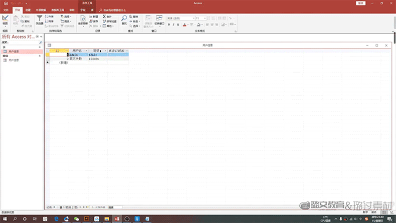This screenshot has width=396, height=223.
Task: Open the 文件 (File) tab
Action: tap(6, 10)
